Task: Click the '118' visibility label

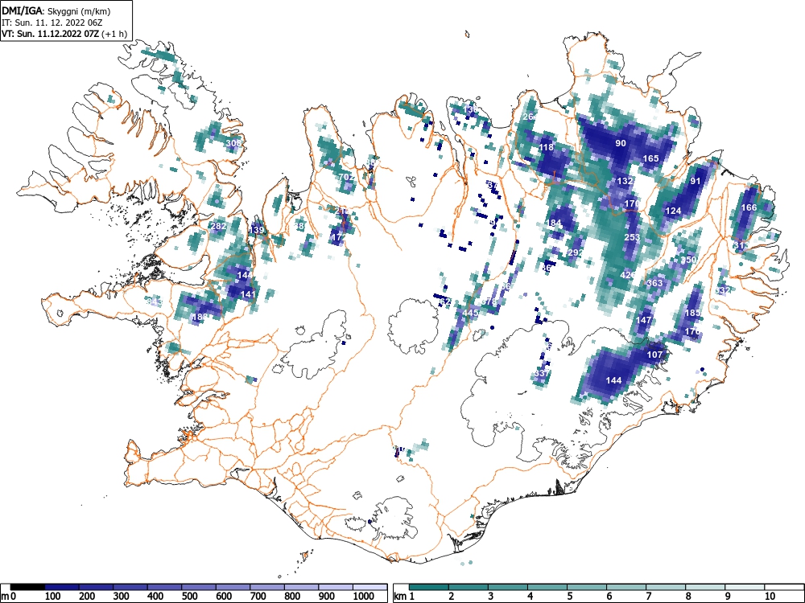Action: tap(547, 147)
